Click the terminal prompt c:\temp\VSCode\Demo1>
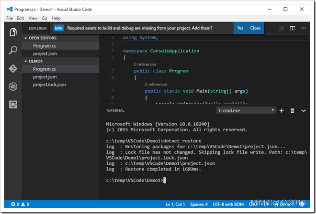This screenshot has width=316, height=214. pyautogui.click(x=135, y=180)
